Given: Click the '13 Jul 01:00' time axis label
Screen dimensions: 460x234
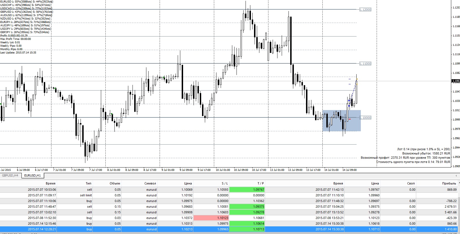Looking at the screenshot, I should pyautogui.click(x=277, y=170).
